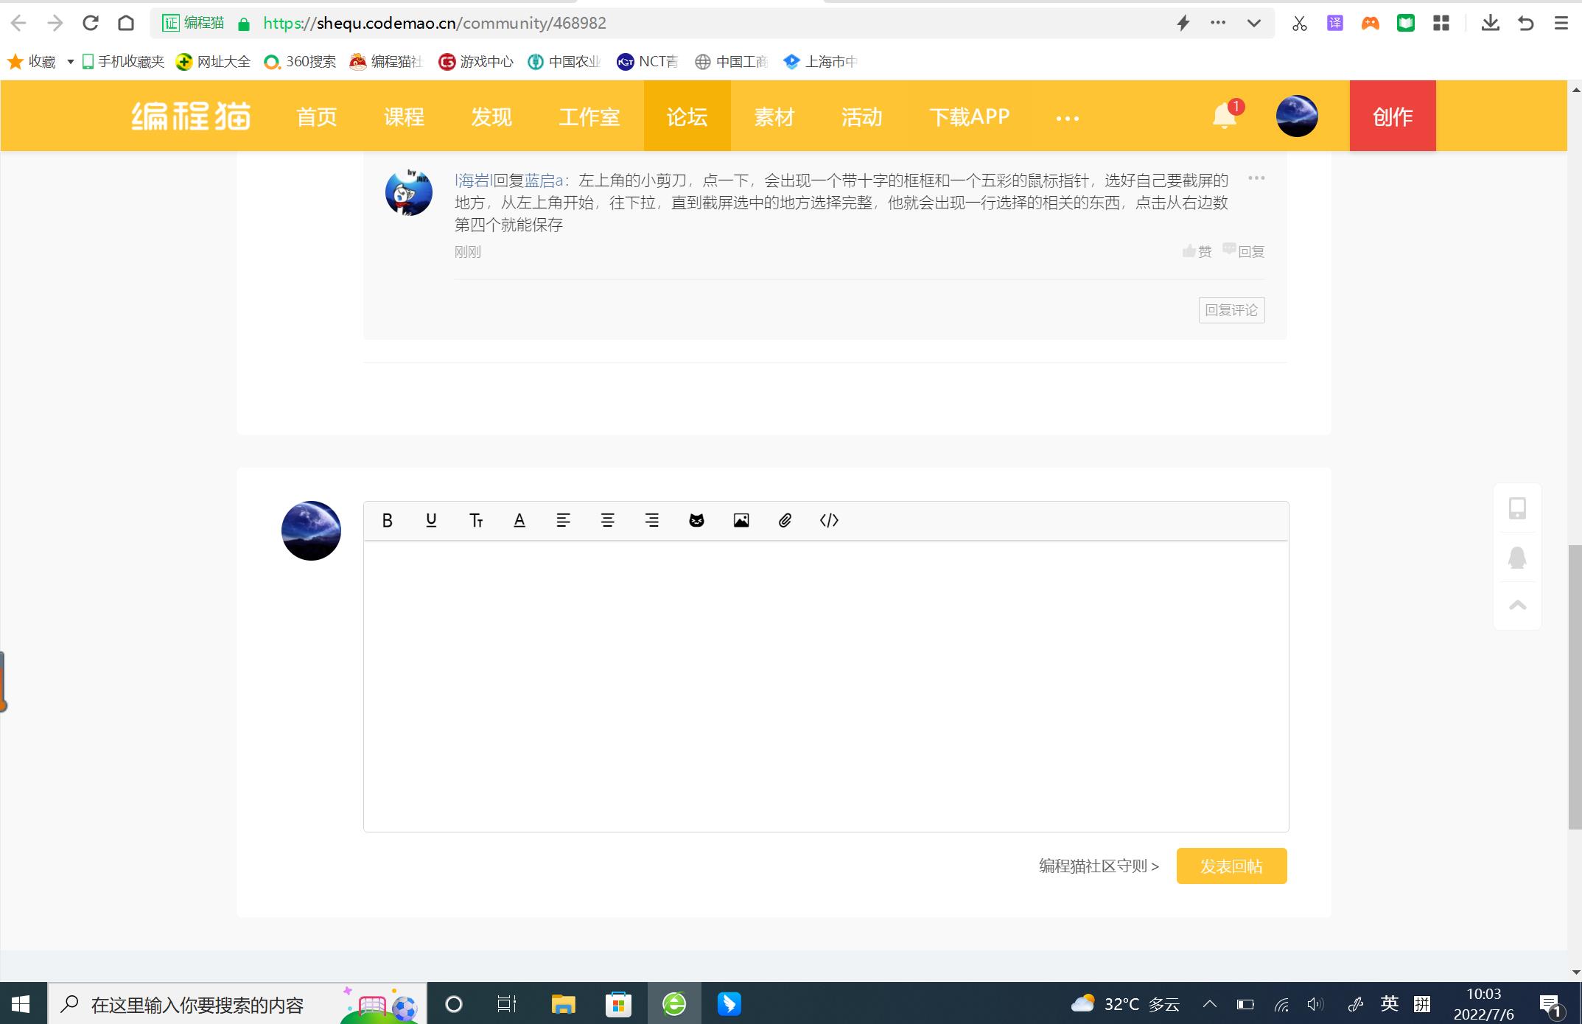Go to the 首页 nav tab
The image size is (1582, 1024).
317,116
